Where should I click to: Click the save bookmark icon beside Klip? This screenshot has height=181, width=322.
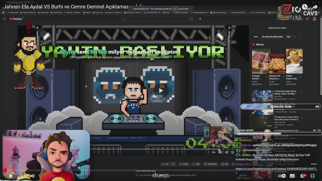pos(234,164)
